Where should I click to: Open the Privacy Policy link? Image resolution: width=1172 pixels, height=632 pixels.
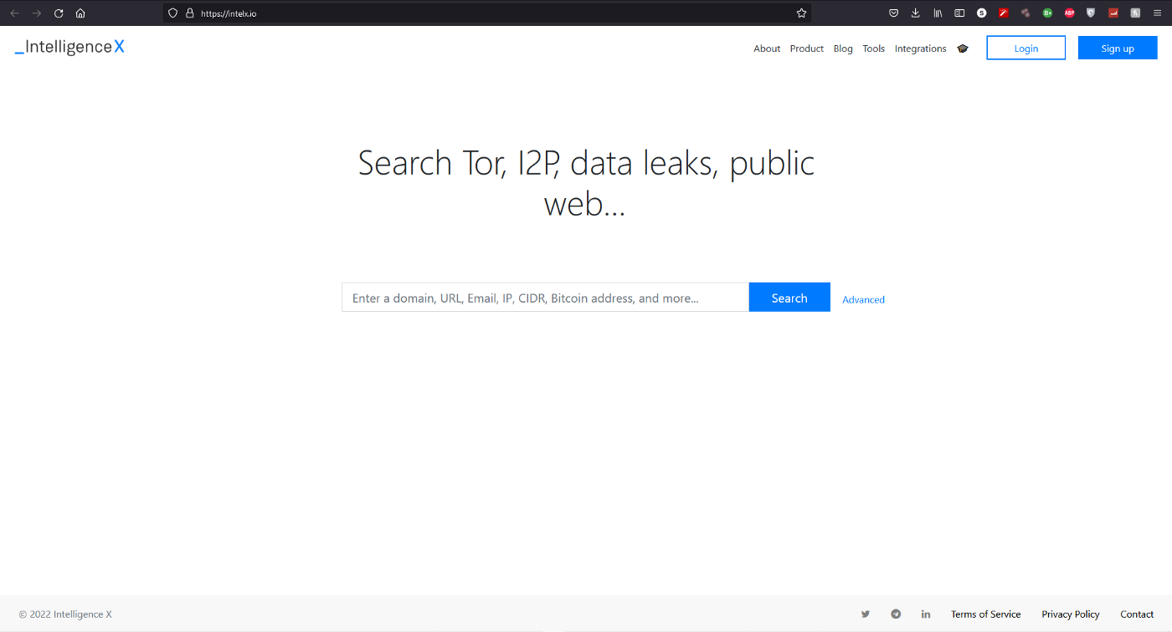(x=1071, y=614)
